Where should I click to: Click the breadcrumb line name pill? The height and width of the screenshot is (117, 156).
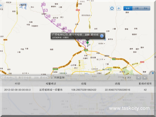[25, 78]
